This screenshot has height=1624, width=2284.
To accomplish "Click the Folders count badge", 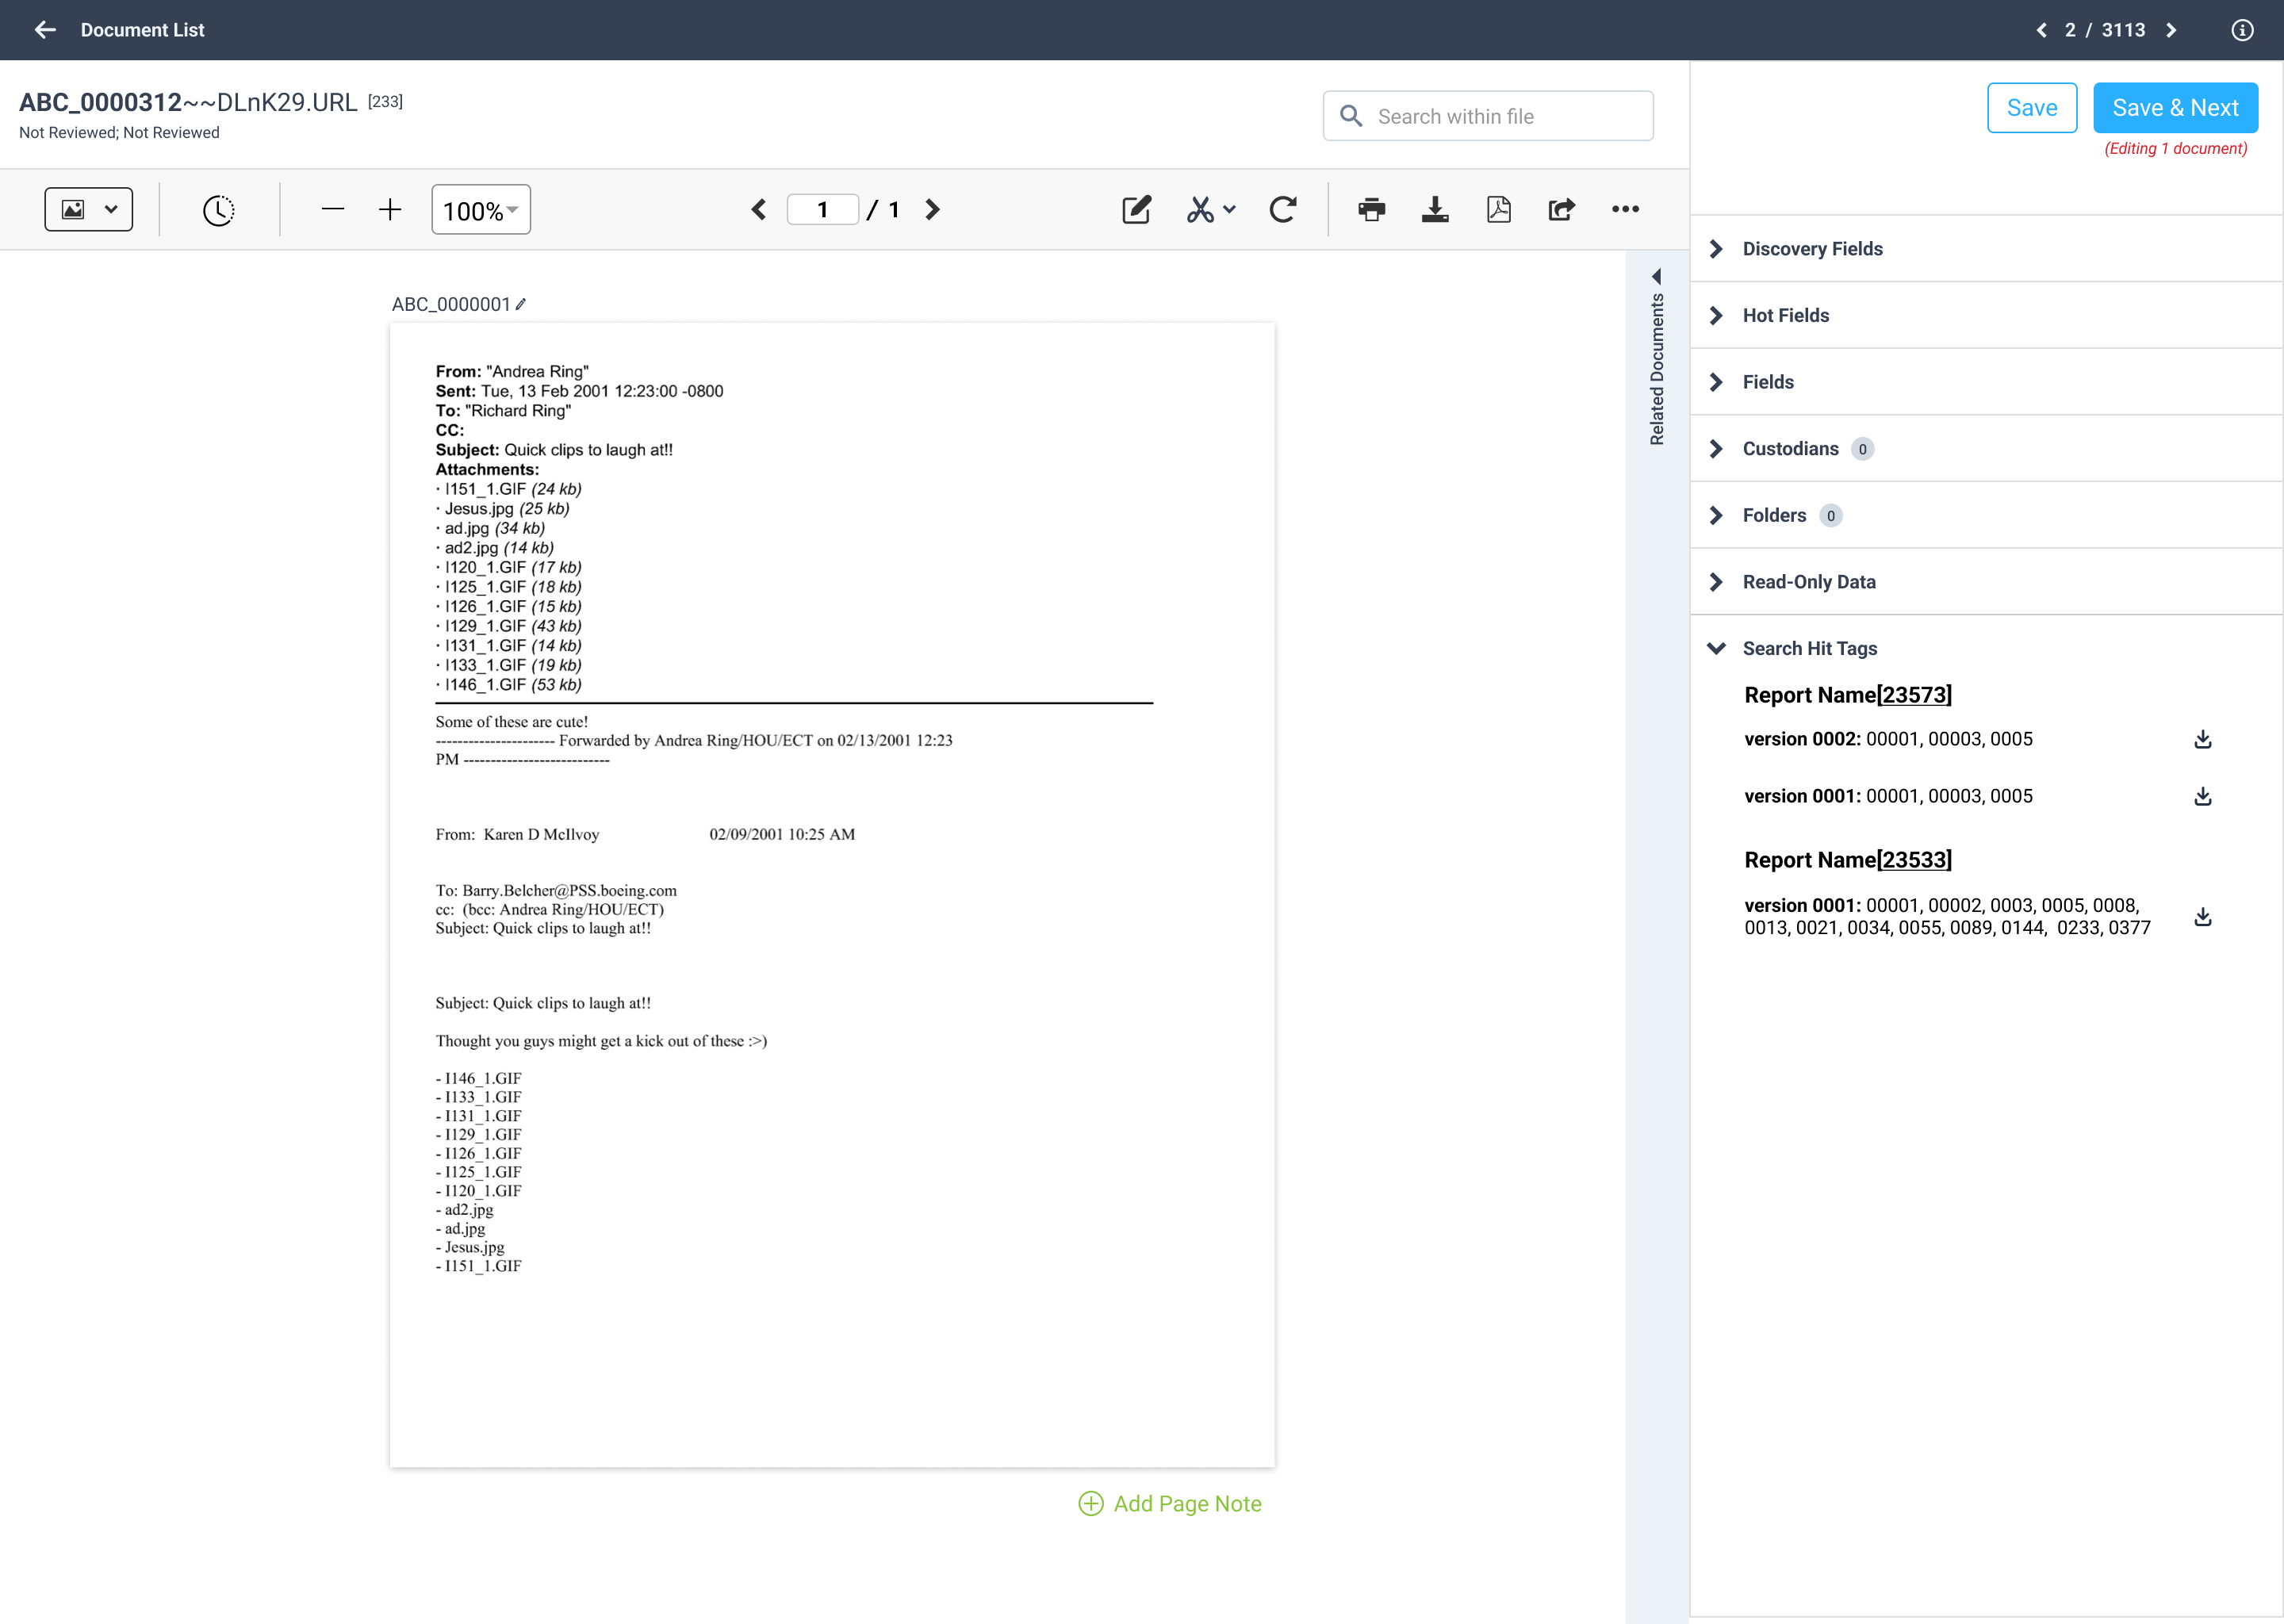I will coord(1830,516).
